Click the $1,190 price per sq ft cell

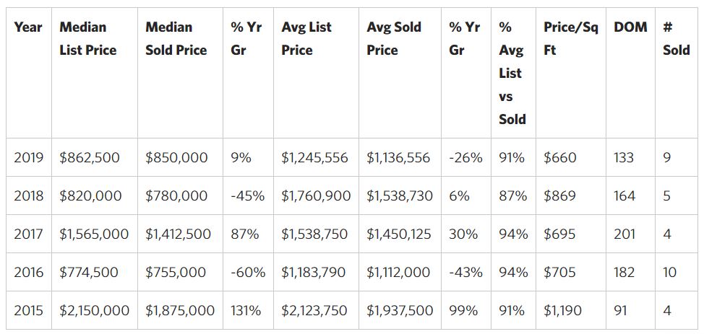click(x=564, y=311)
